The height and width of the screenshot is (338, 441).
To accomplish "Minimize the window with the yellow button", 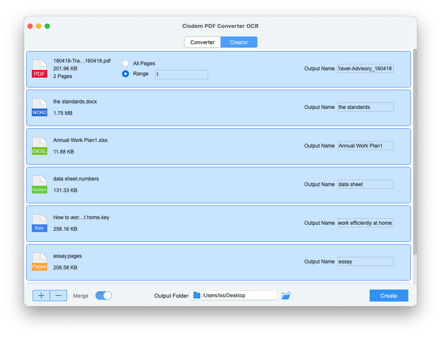I will click(x=39, y=26).
